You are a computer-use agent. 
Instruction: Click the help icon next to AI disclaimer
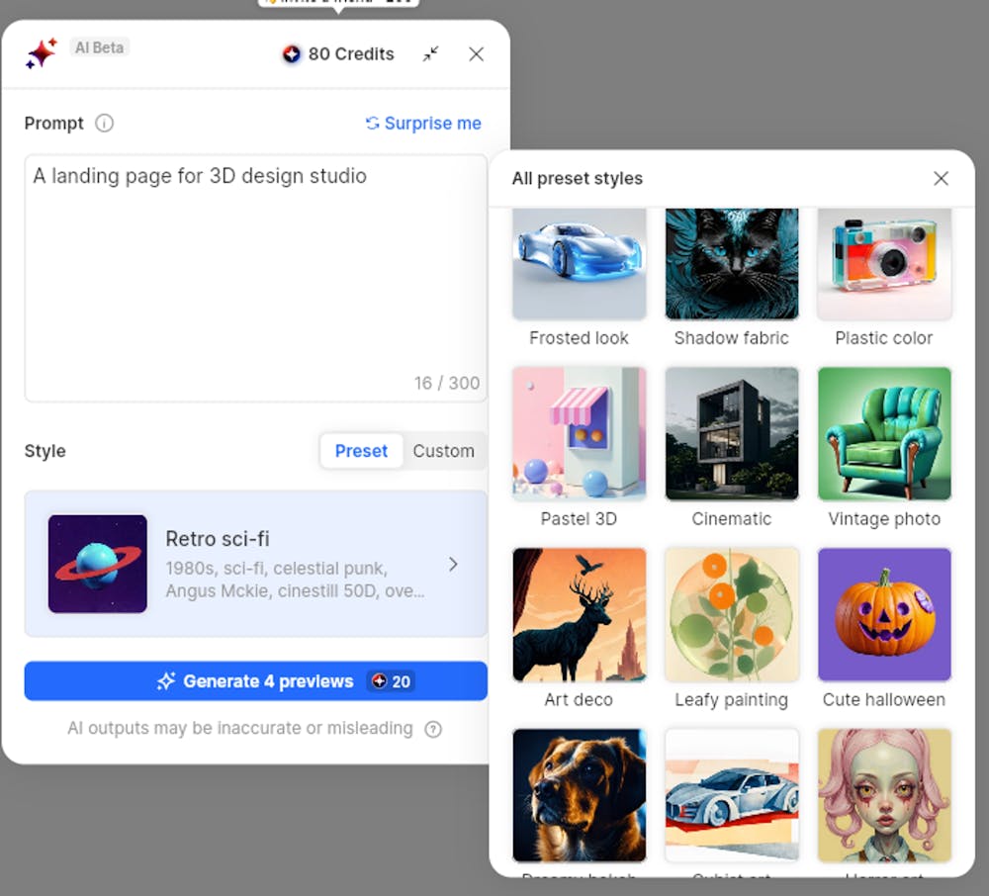pyautogui.click(x=433, y=728)
